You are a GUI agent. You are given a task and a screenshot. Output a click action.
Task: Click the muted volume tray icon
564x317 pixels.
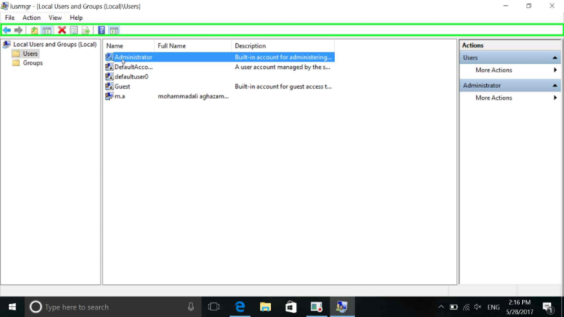click(x=478, y=307)
